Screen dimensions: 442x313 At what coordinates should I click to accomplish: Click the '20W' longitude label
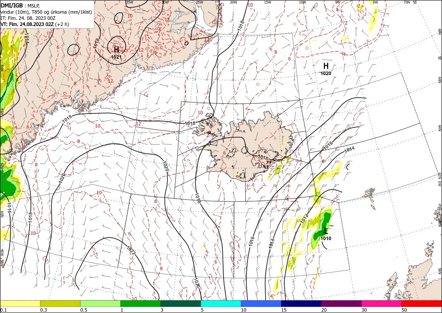(233, 2)
